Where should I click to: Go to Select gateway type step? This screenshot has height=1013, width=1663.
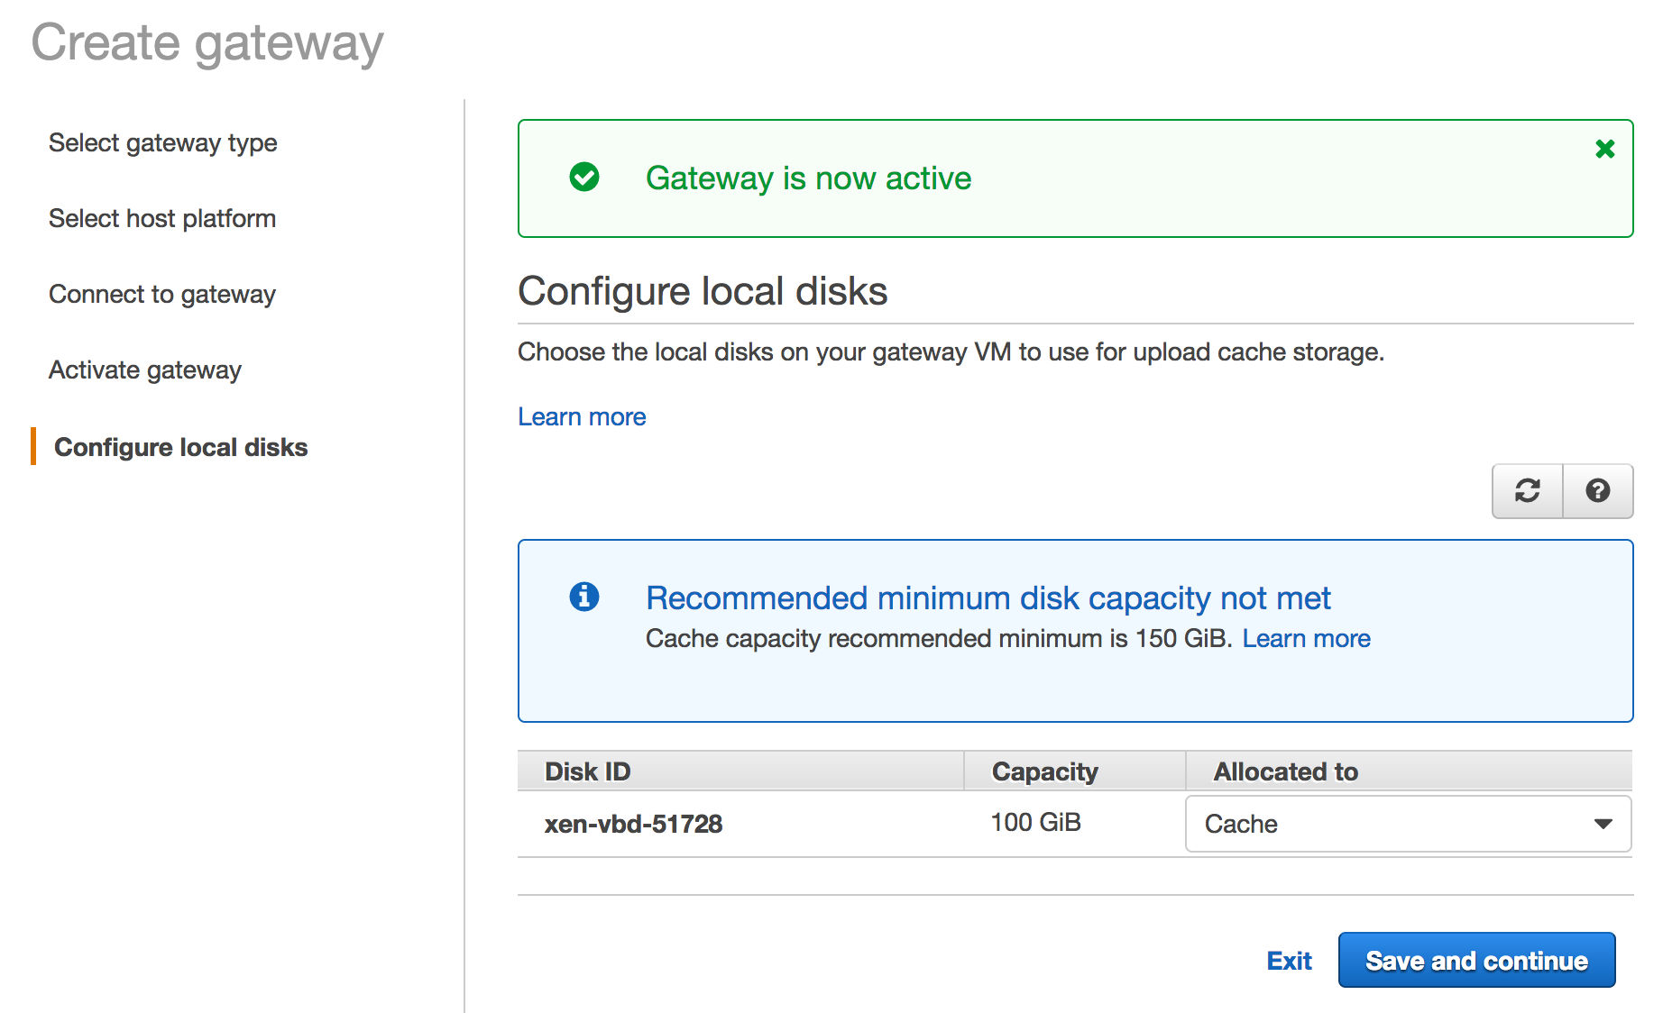point(162,143)
